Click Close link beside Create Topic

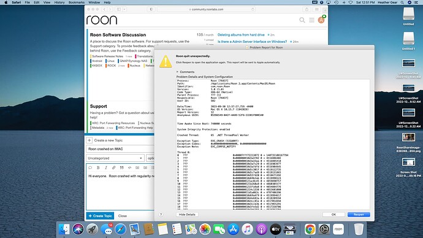pos(122,216)
